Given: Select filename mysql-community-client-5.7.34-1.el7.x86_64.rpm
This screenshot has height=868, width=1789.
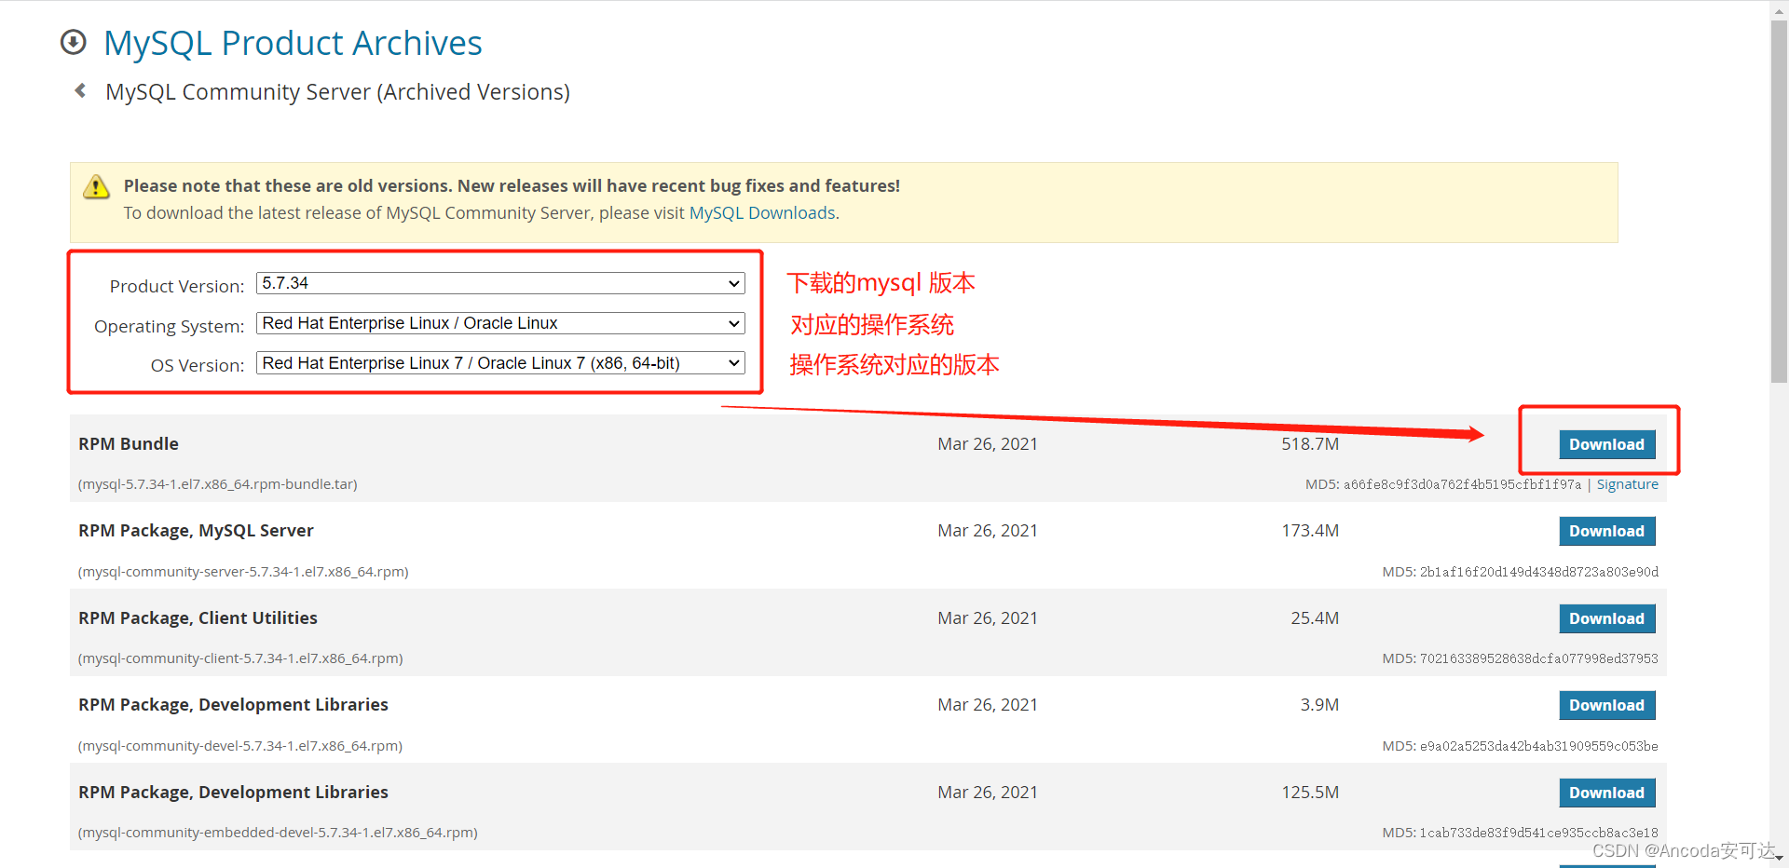Looking at the screenshot, I should pyautogui.click(x=240, y=658).
